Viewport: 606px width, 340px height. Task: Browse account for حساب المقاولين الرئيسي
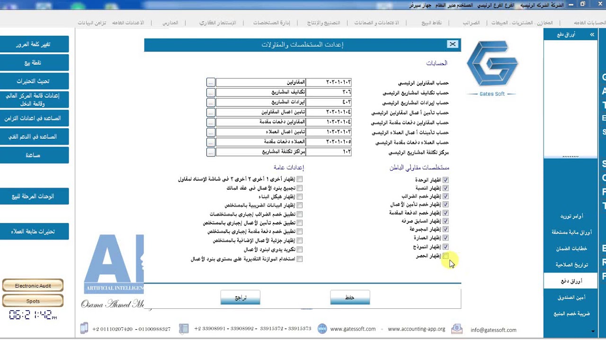click(x=211, y=82)
